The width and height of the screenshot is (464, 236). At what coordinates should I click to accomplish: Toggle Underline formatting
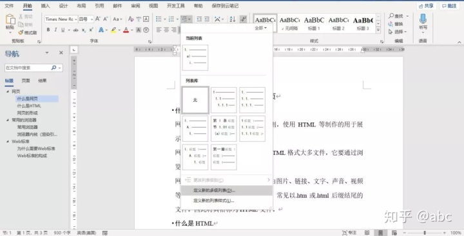(x=63, y=30)
